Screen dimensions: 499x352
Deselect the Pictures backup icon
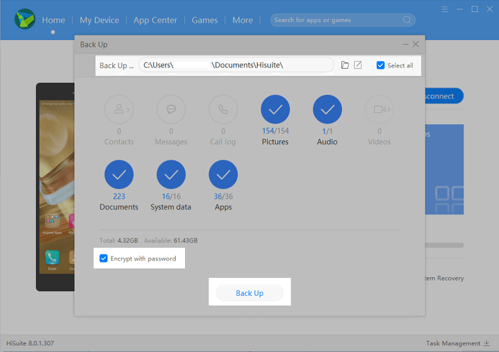[275, 110]
